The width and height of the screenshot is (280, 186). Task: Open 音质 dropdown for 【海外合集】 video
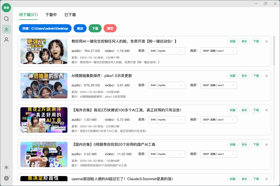(167, 120)
